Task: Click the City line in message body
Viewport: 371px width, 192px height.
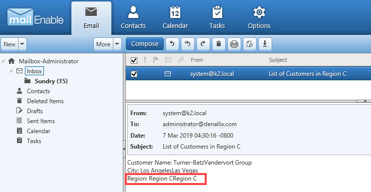Action: 163,171
